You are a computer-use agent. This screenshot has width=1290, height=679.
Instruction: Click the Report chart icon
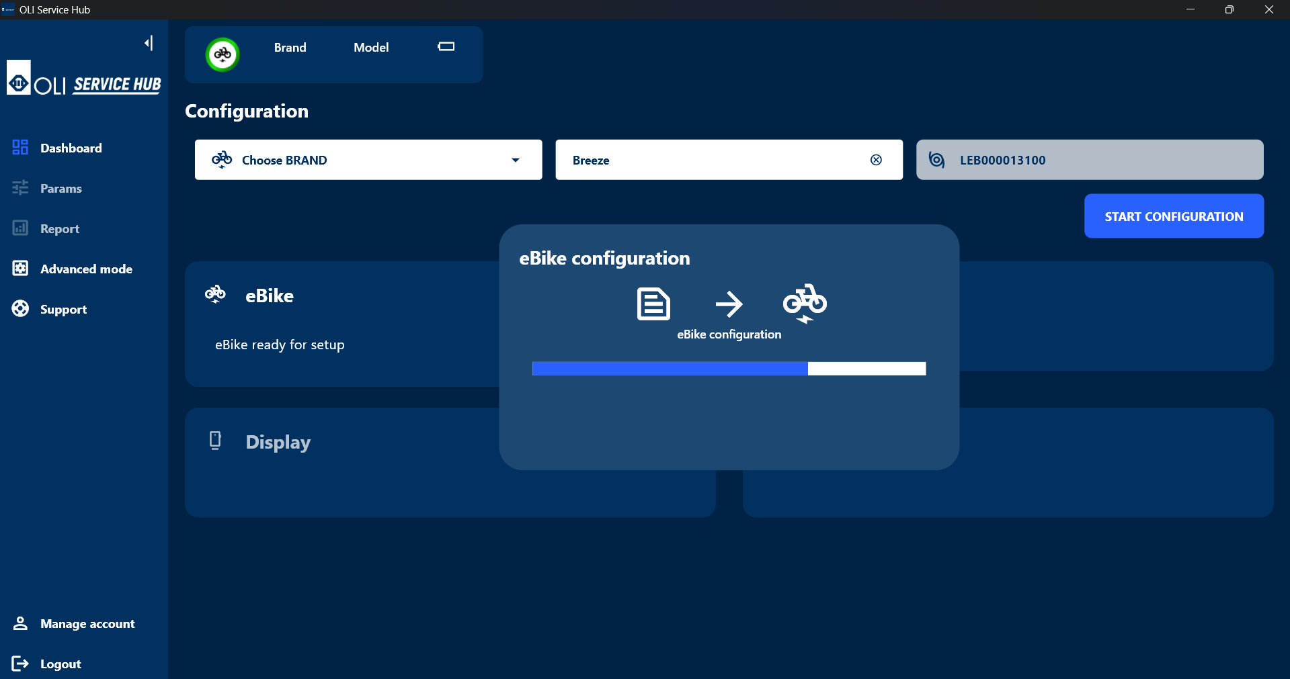20,228
